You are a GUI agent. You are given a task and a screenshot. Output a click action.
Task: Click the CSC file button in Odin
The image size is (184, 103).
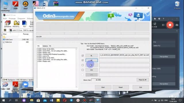[91, 70]
